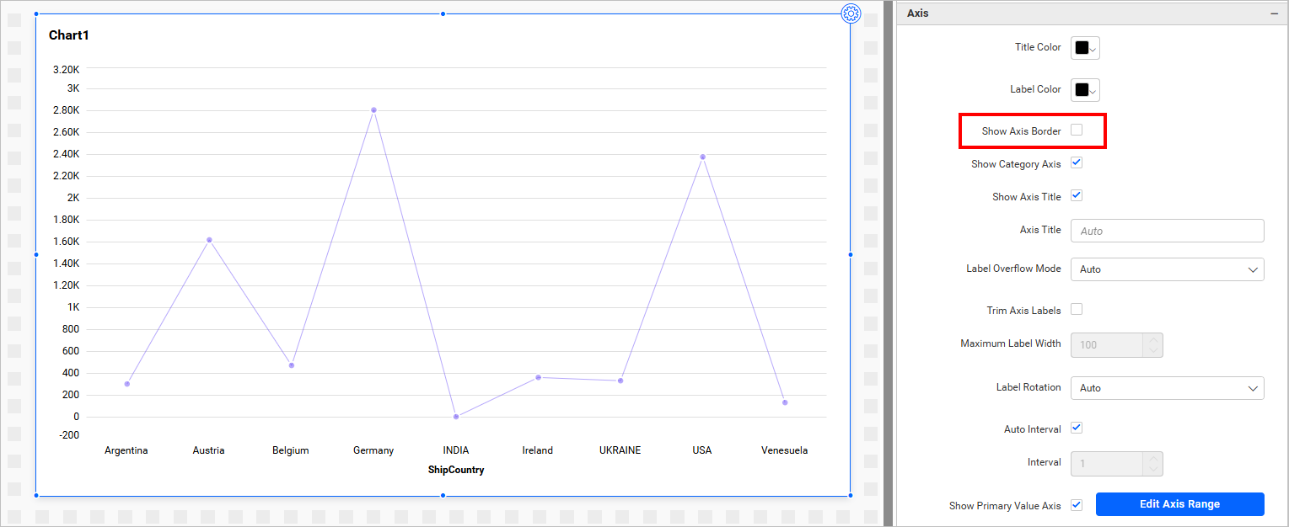Uncheck Show Category Axis
The width and height of the screenshot is (1289, 527).
point(1077,162)
